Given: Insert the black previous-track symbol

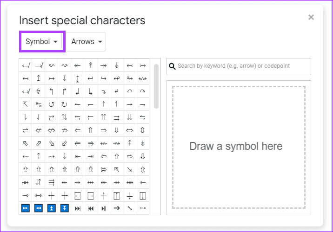Looking at the screenshot, I should pyautogui.click(x=91, y=208).
